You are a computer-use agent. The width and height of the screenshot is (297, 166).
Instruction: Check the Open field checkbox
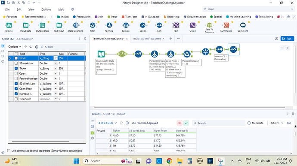[x=16, y=73]
